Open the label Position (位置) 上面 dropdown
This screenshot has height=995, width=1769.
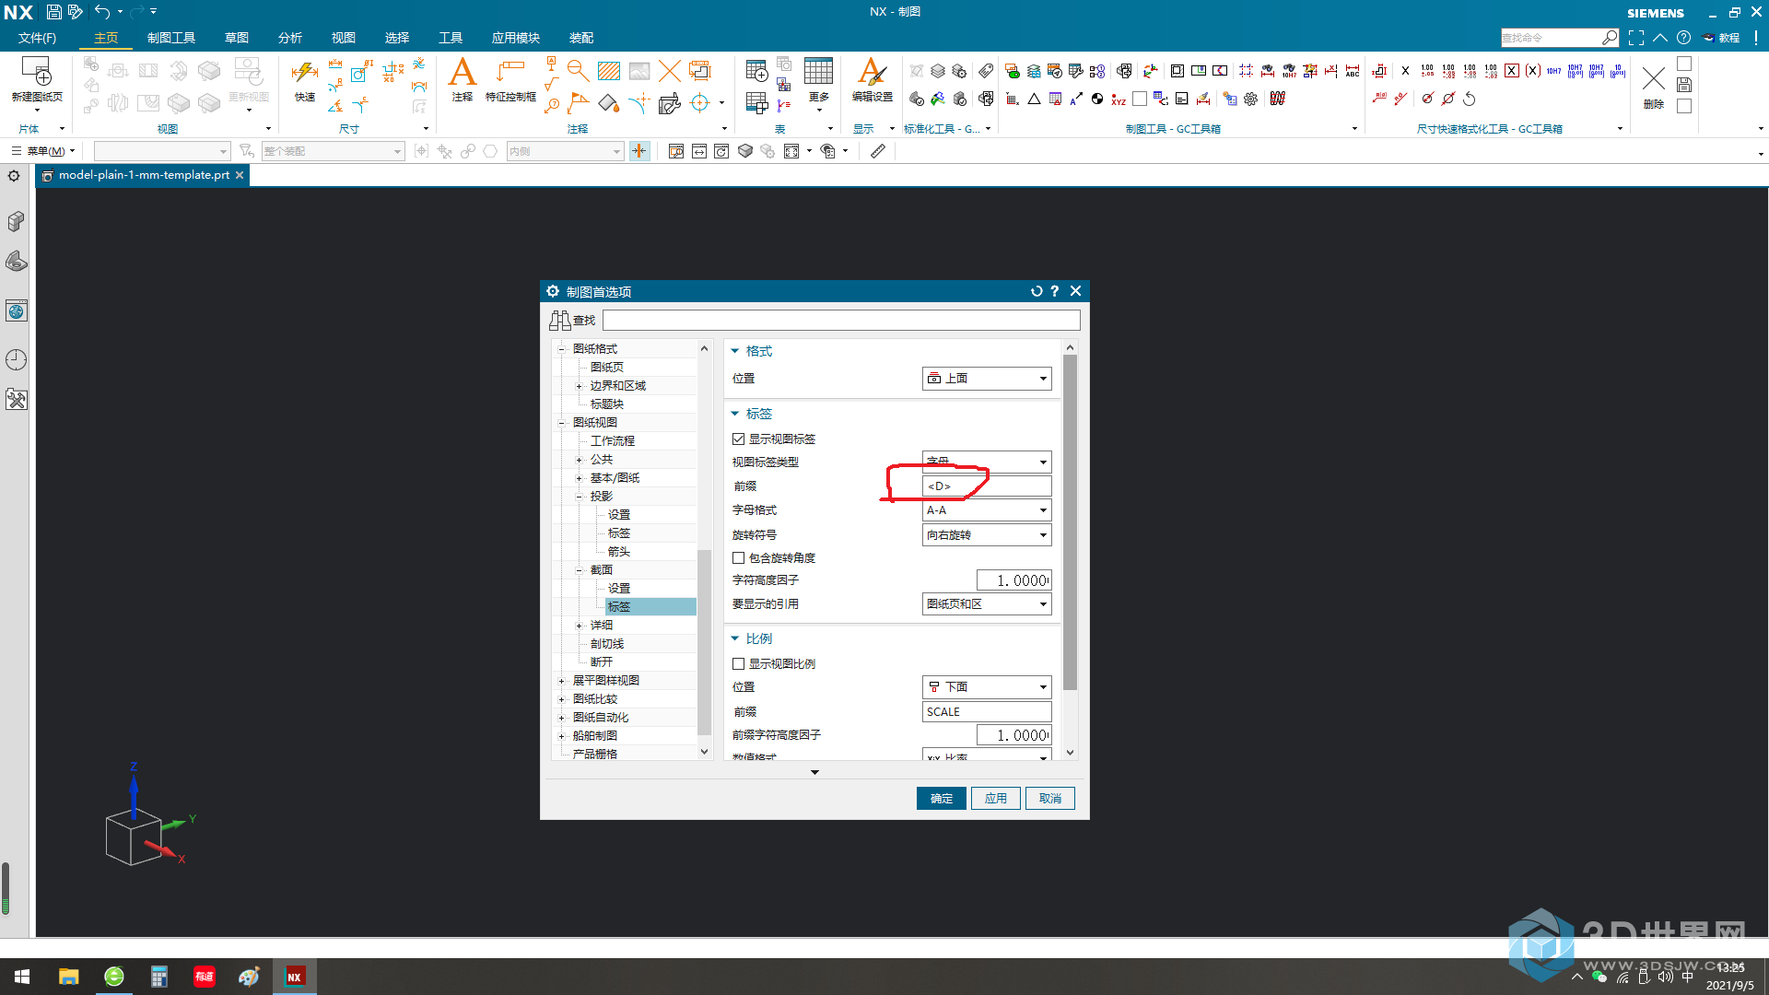click(987, 379)
